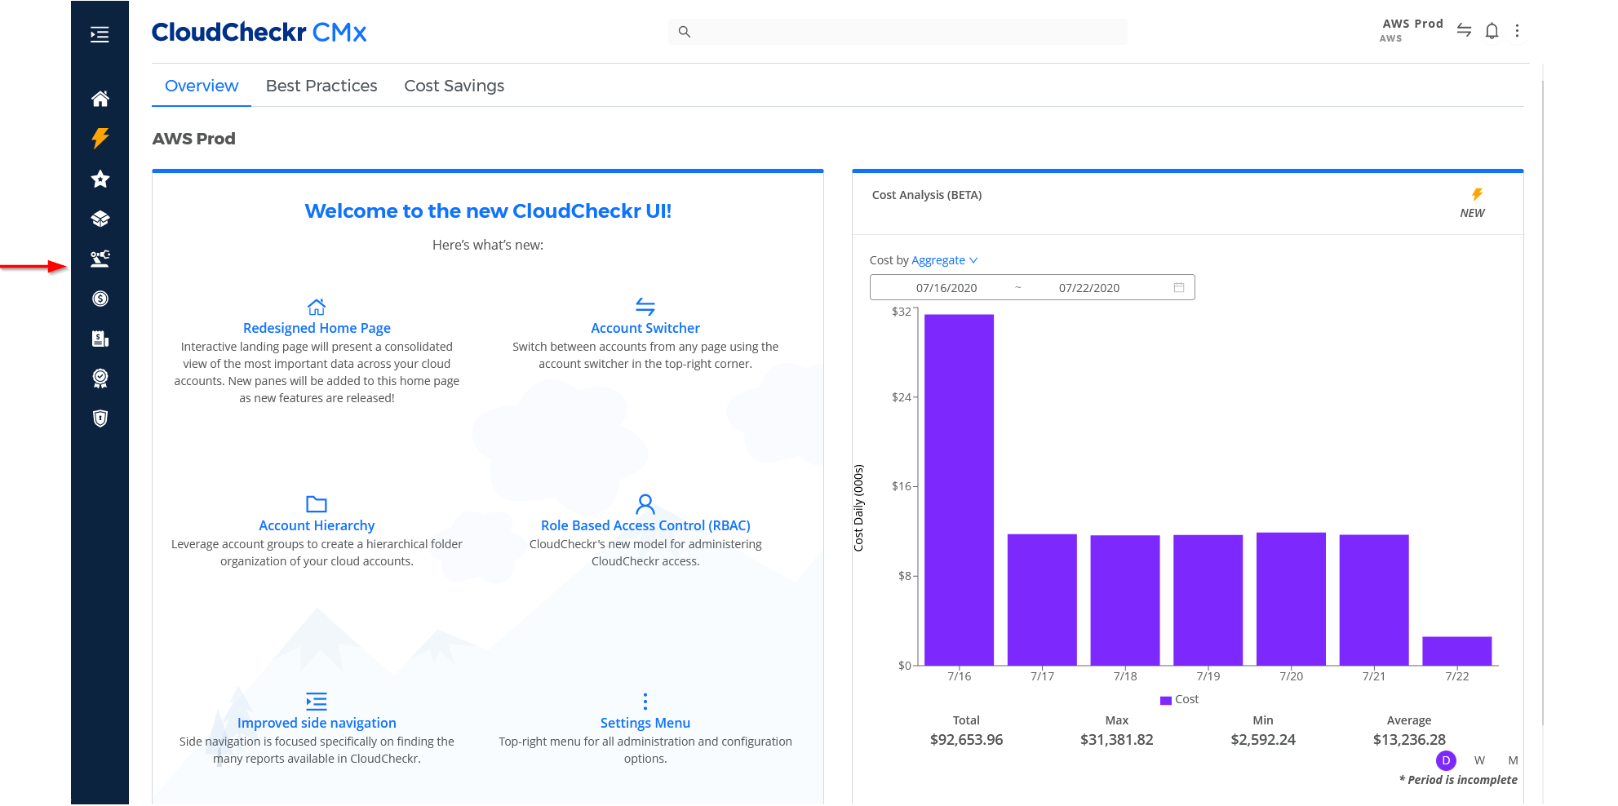Open Role Based Access Control (RBAC) link
1618x806 pixels.
pyautogui.click(x=645, y=525)
